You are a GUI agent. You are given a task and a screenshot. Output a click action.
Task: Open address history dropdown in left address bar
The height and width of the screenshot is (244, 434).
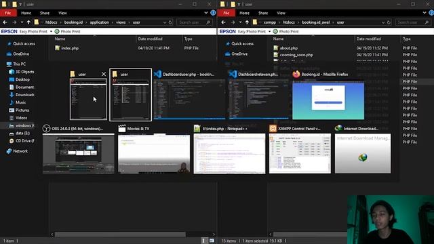click(x=165, y=22)
